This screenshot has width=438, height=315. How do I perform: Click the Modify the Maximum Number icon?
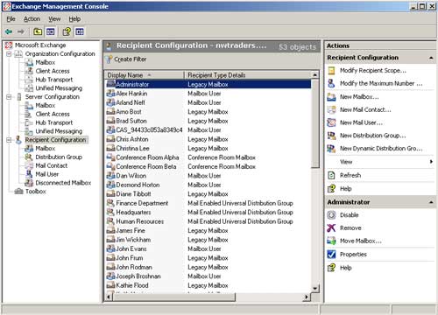(331, 83)
